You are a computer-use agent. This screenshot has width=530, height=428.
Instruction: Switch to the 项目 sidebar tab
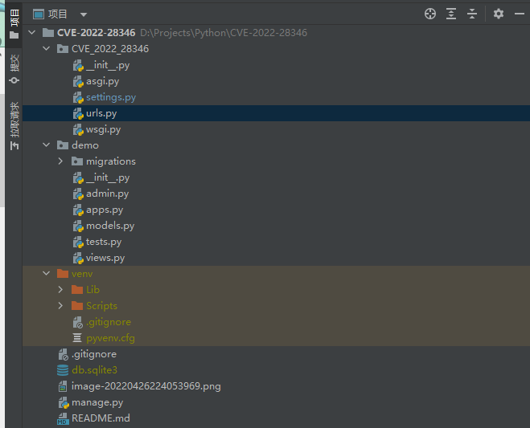pyautogui.click(x=14, y=24)
